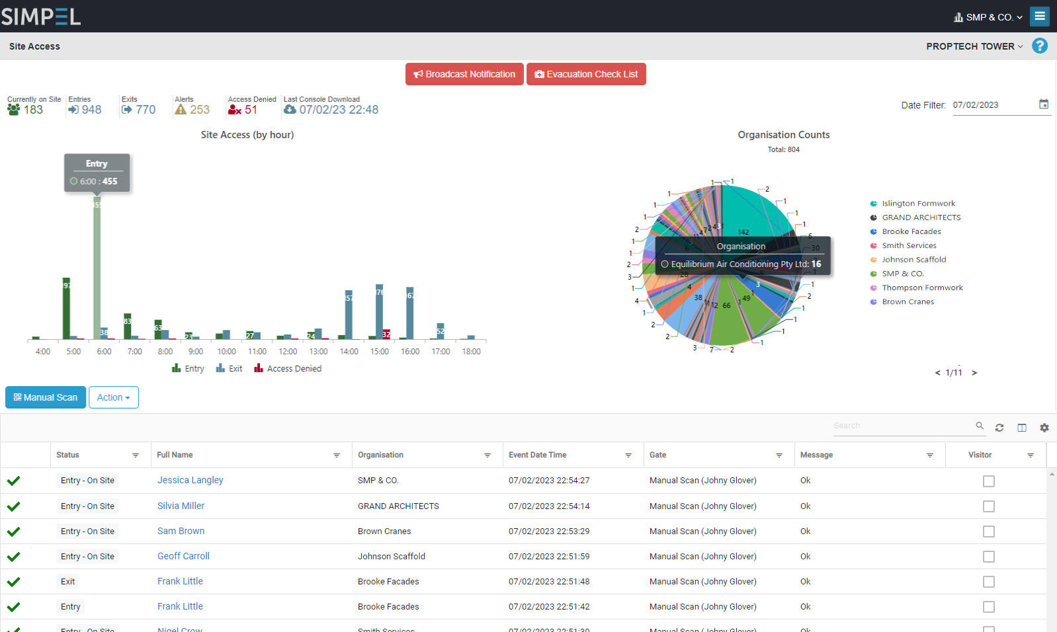Filter the Organisation column
This screenshot has height=632, width=1057.
tap(487, 455)
